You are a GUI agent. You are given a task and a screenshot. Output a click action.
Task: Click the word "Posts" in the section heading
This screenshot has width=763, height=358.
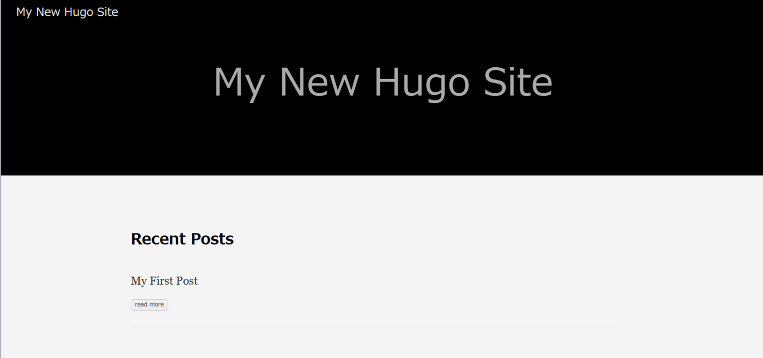(212, 239)
